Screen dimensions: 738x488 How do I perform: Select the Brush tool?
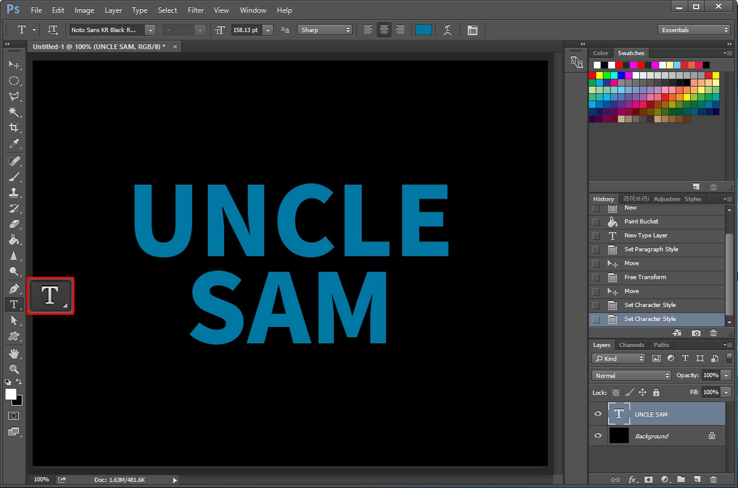point(13,177)
